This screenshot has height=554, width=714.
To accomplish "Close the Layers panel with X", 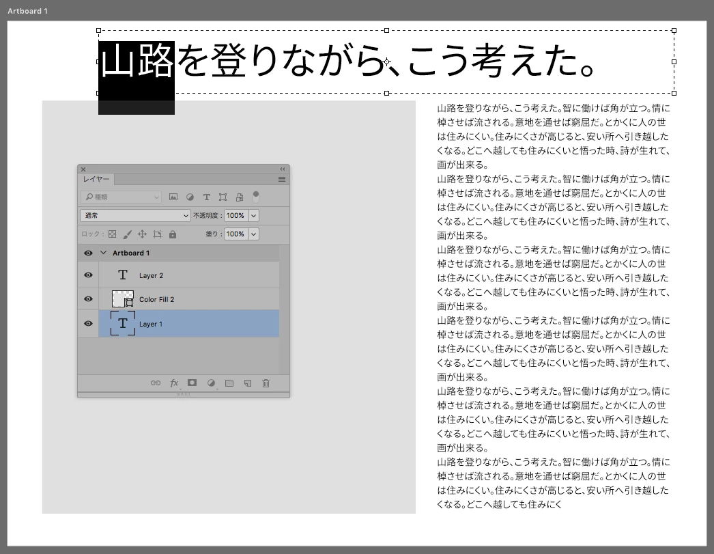I will 83,169.
